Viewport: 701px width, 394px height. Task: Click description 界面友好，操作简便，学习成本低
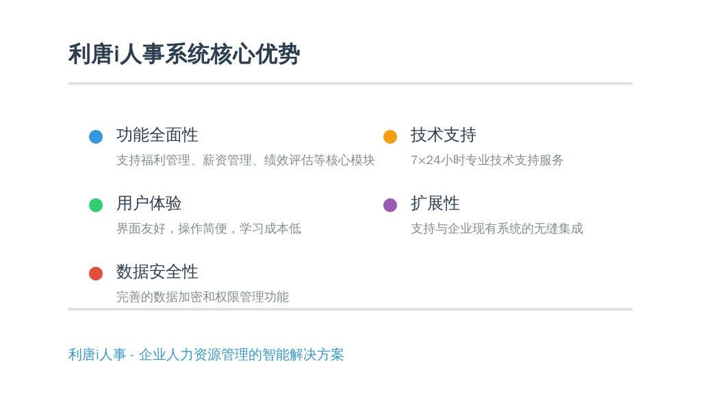(x=209, y=228)
